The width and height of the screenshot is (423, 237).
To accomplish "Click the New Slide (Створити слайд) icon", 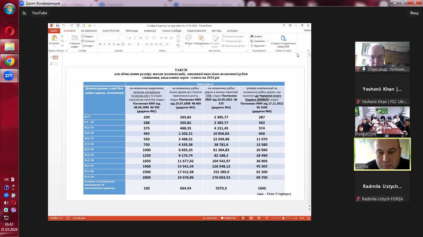I will [74, 38].
